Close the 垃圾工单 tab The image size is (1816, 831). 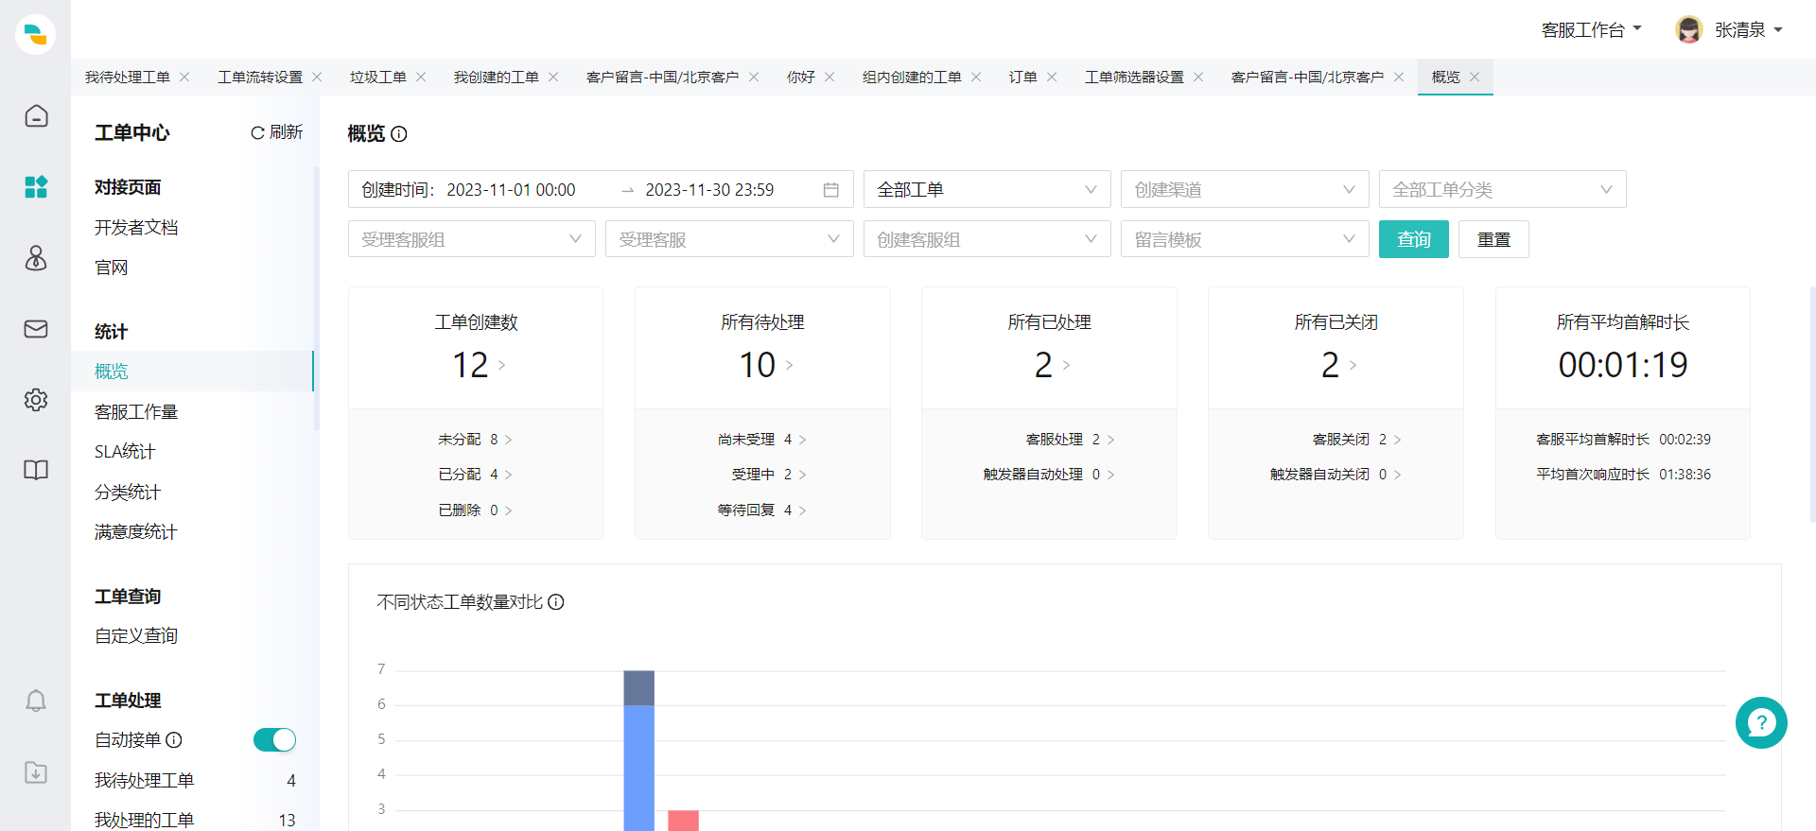pos(421,78)
